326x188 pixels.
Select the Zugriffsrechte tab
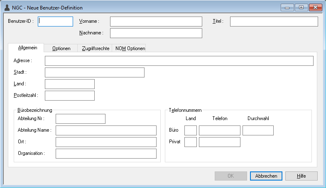pos(96,48)
